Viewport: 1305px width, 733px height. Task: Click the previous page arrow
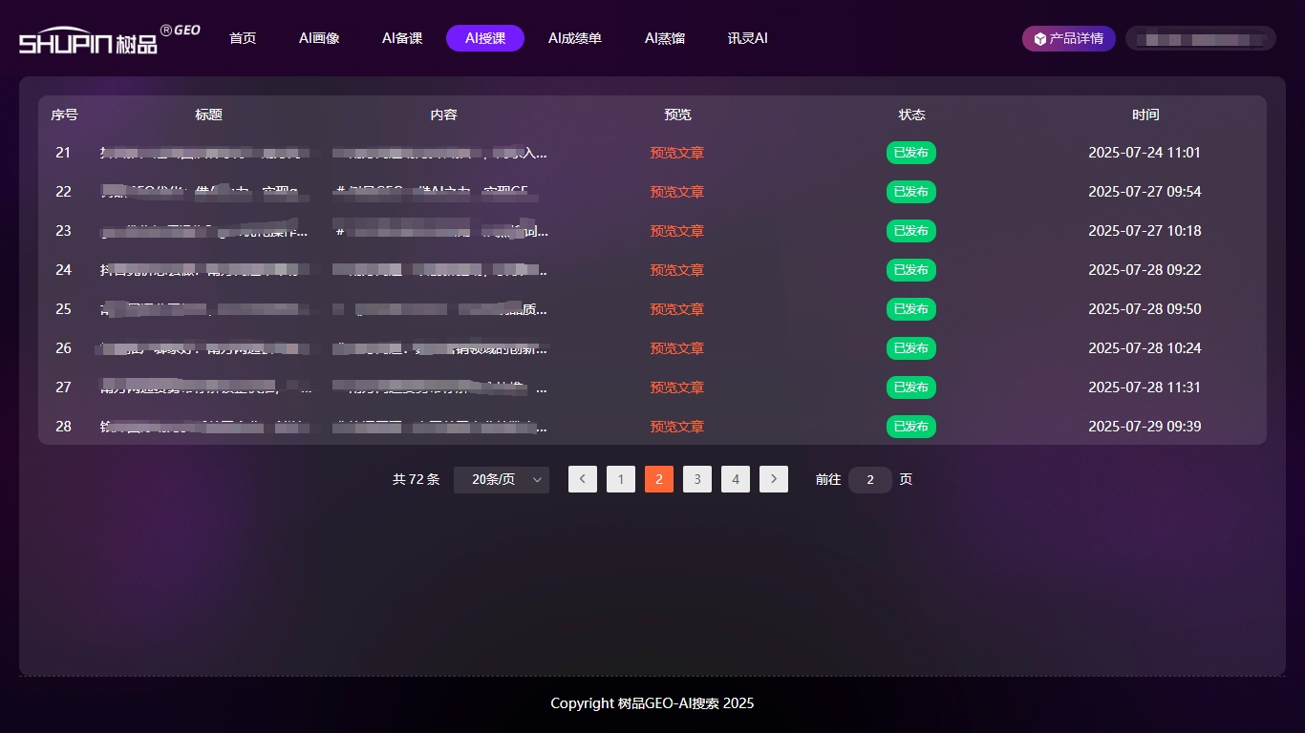coord(583,479)
